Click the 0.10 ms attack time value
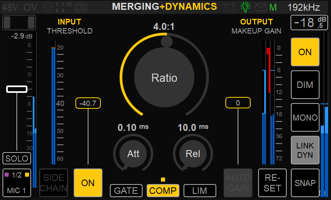Image resolution: width=331 pixels, height=200 pixels. point(133,127)
